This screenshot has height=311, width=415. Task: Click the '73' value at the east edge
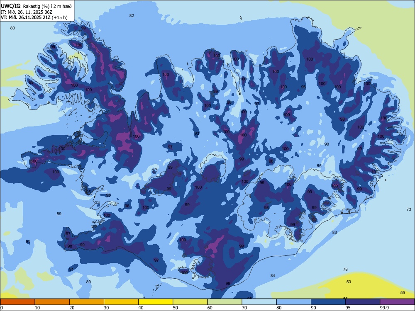(x=409, y=209)
